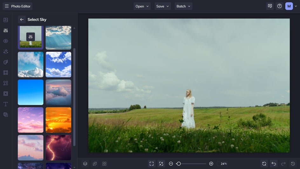300x169 pixels.
Task: Zoom in with the plus icon
Action: 211,164
